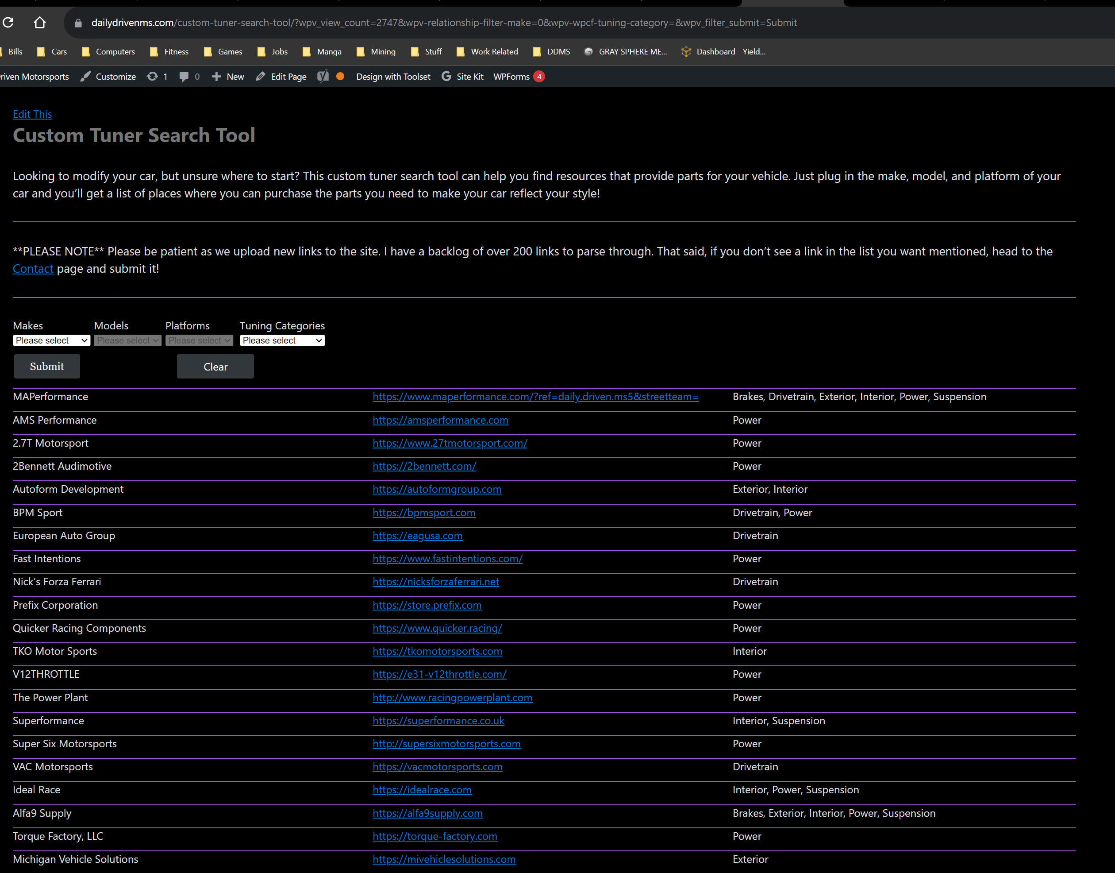Open the Computers bookmark folder
The height and width of the screenshot is (873, 1115).
[108, 52]
